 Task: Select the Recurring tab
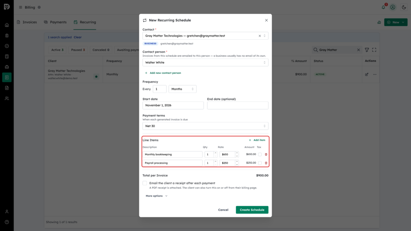pos(85,22)
